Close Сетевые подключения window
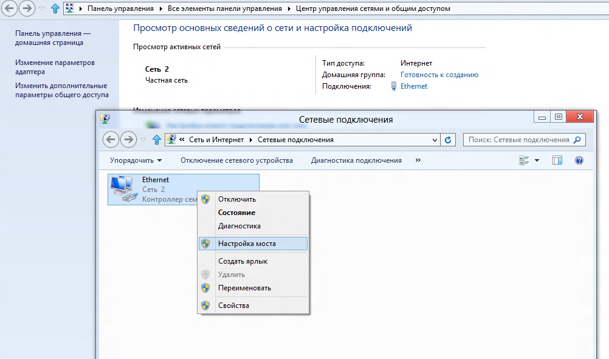This screenshot has height=359, width=609. pyautogui.click(x=580, y=117)
